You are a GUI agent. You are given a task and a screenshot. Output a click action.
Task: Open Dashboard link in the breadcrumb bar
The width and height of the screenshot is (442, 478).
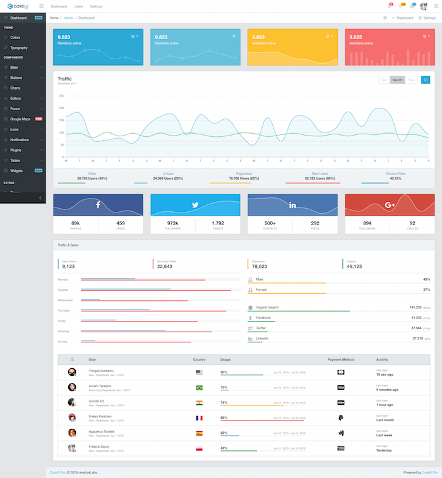402,18
